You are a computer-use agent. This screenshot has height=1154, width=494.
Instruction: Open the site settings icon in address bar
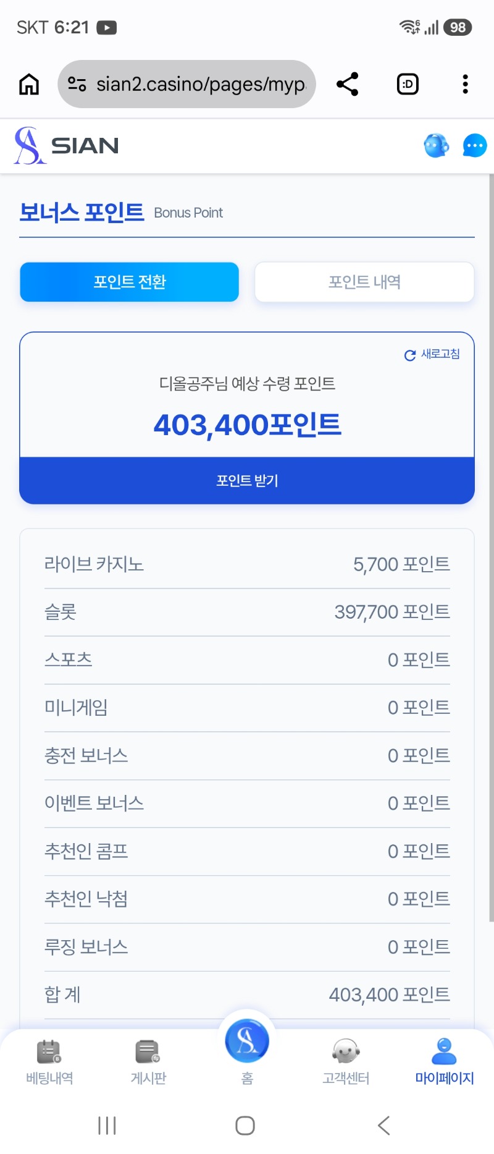click(77, 84)
